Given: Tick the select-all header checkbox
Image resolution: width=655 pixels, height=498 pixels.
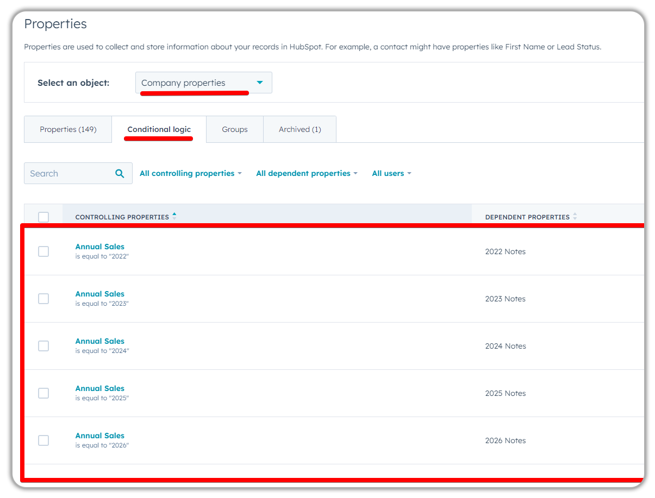Looking at the screenshot, I should pos(43,217).
